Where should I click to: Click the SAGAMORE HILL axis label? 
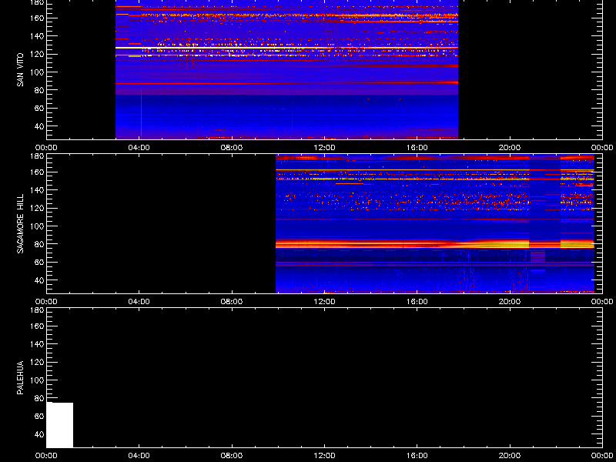point(20,223)
